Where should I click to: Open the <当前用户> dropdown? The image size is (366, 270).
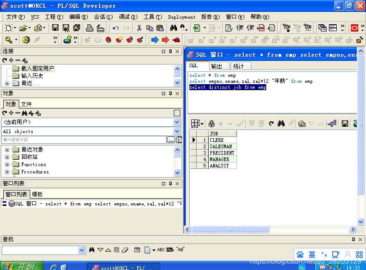(x=177, y=122)
